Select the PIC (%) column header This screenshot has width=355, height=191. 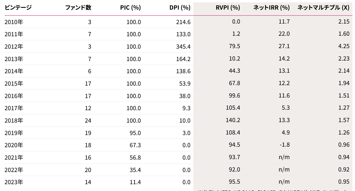pyautogui.click(x=130, y=8)
